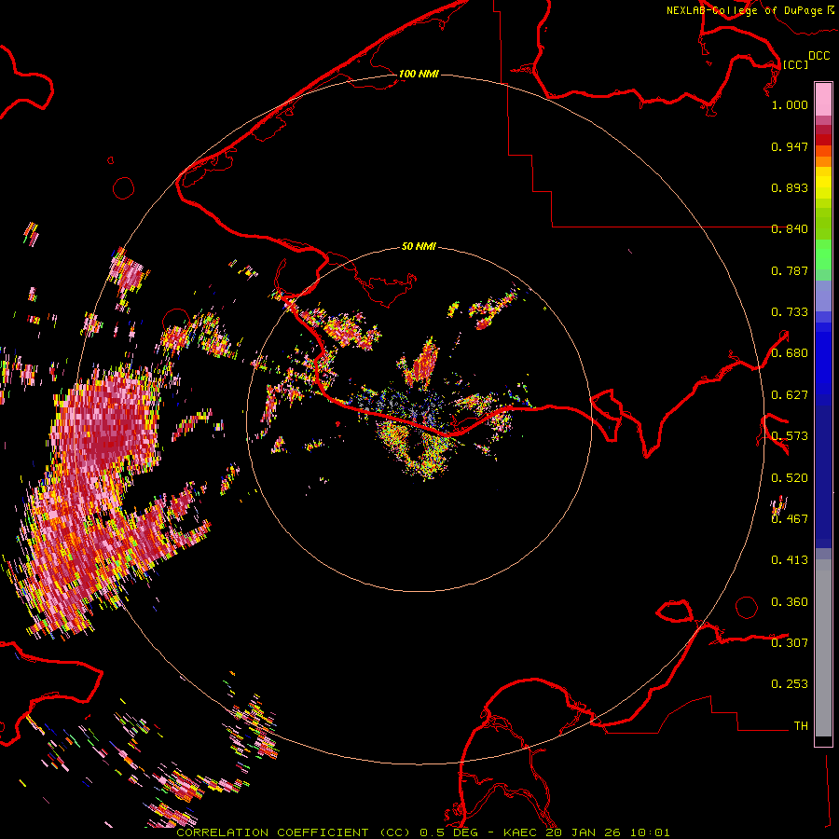Click the NEXLAB-College of DuPage label
The width and height of the screenshot is (839, 839).
[x=744, y=10]
